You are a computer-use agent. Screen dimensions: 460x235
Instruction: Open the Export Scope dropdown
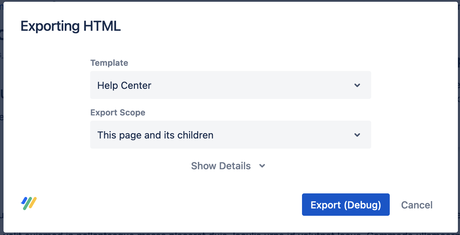(230, 135)
